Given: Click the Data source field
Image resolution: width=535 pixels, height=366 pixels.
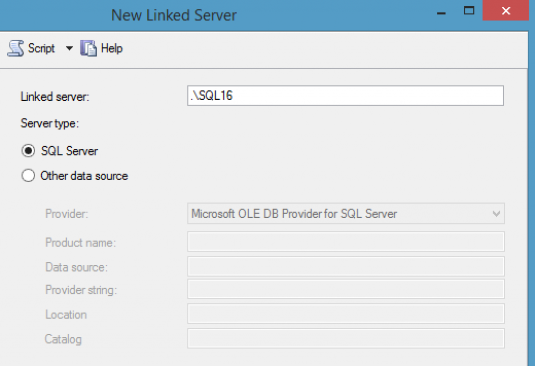Looking at the screenshot, I should [x=345, y=266].
